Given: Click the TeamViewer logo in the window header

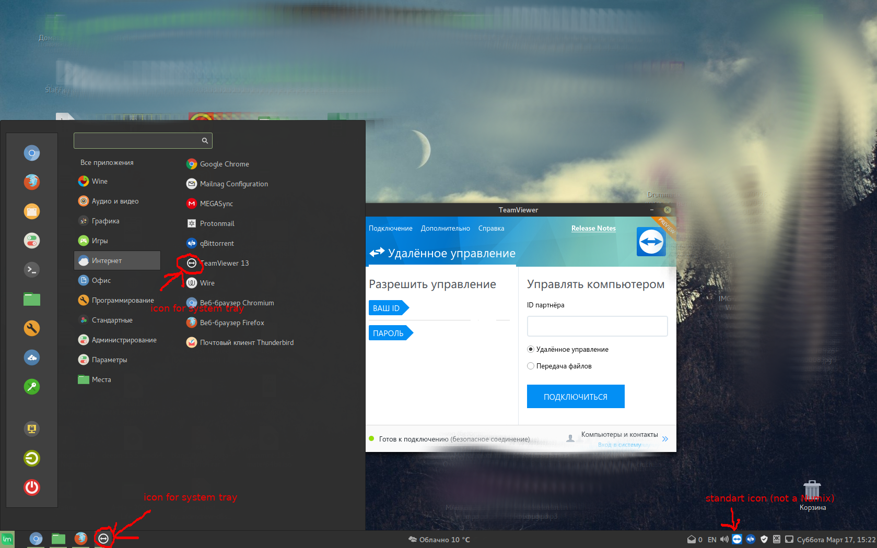Looking at the screenshot, I should [x=651, y=242].
